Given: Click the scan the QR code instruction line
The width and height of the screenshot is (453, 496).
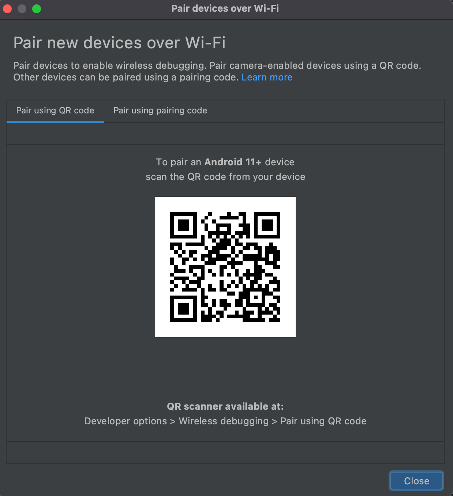Looking at the screenshot, I should pyautogui.click(x=225, y=177).
